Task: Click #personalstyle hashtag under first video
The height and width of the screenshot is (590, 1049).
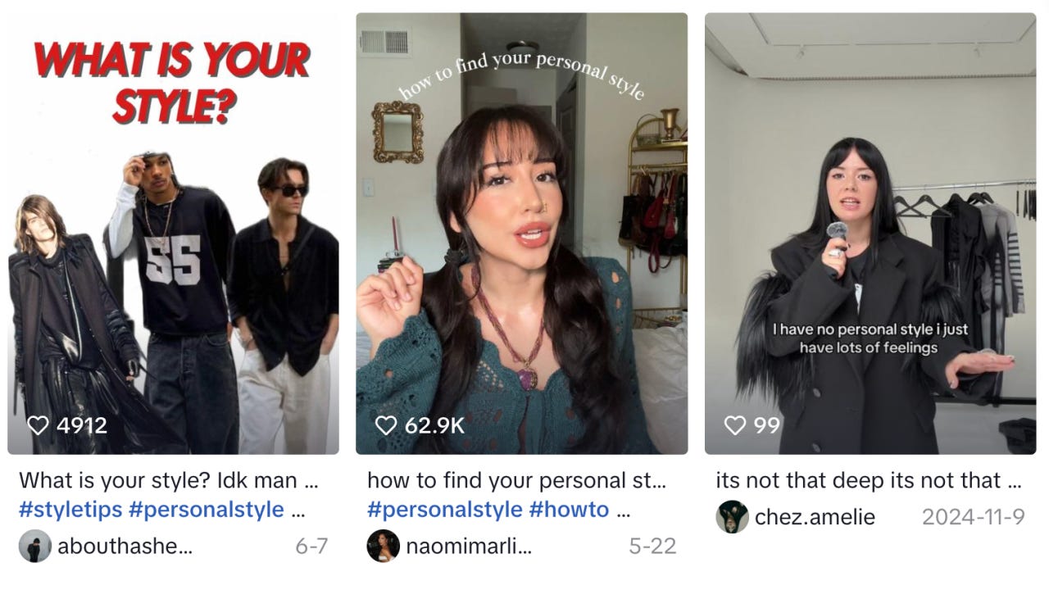Action: coord(207,510)
